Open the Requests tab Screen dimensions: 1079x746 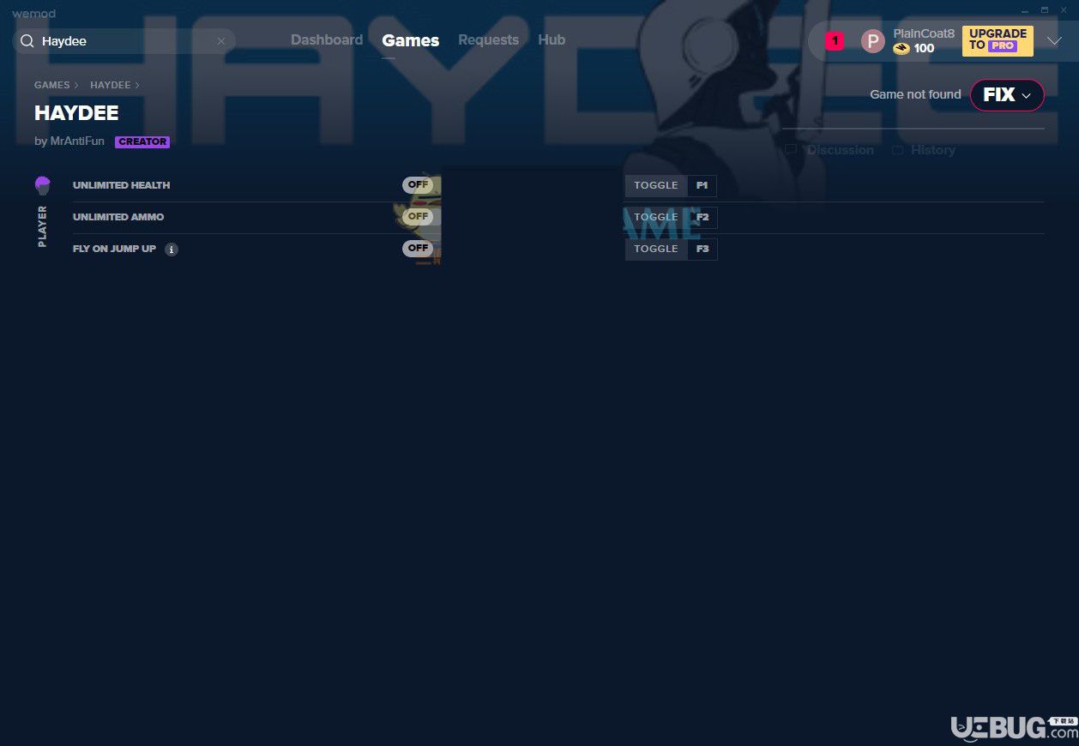(488, 40)
